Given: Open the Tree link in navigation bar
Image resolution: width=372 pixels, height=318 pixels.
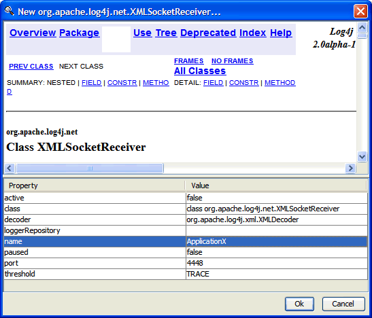Looking at the screenshot, I should pyautogui.click(x=166, y=33).
